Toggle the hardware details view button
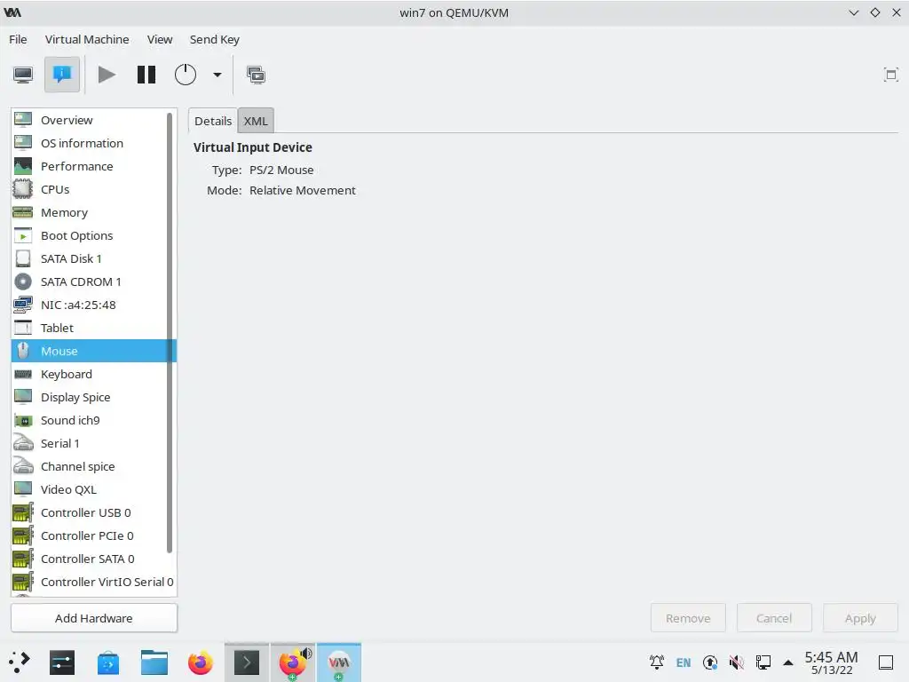This screenshot has width=909, height=682. click(62, 75)
